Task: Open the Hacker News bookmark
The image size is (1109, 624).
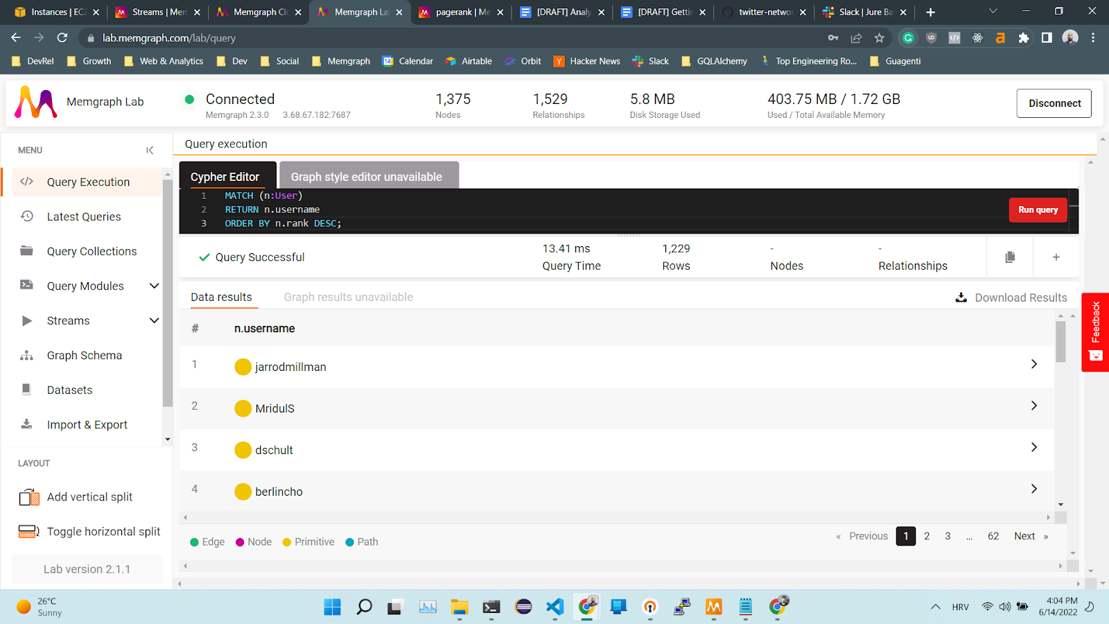Action: [x=587, y=61]
